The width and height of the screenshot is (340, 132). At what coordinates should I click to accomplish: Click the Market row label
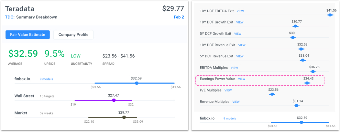[x=21, y=113]
